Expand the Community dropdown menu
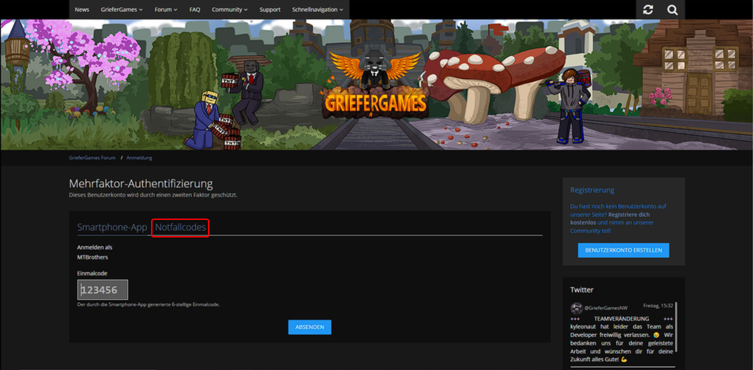753x370 pixels. (x=230, y=9)
